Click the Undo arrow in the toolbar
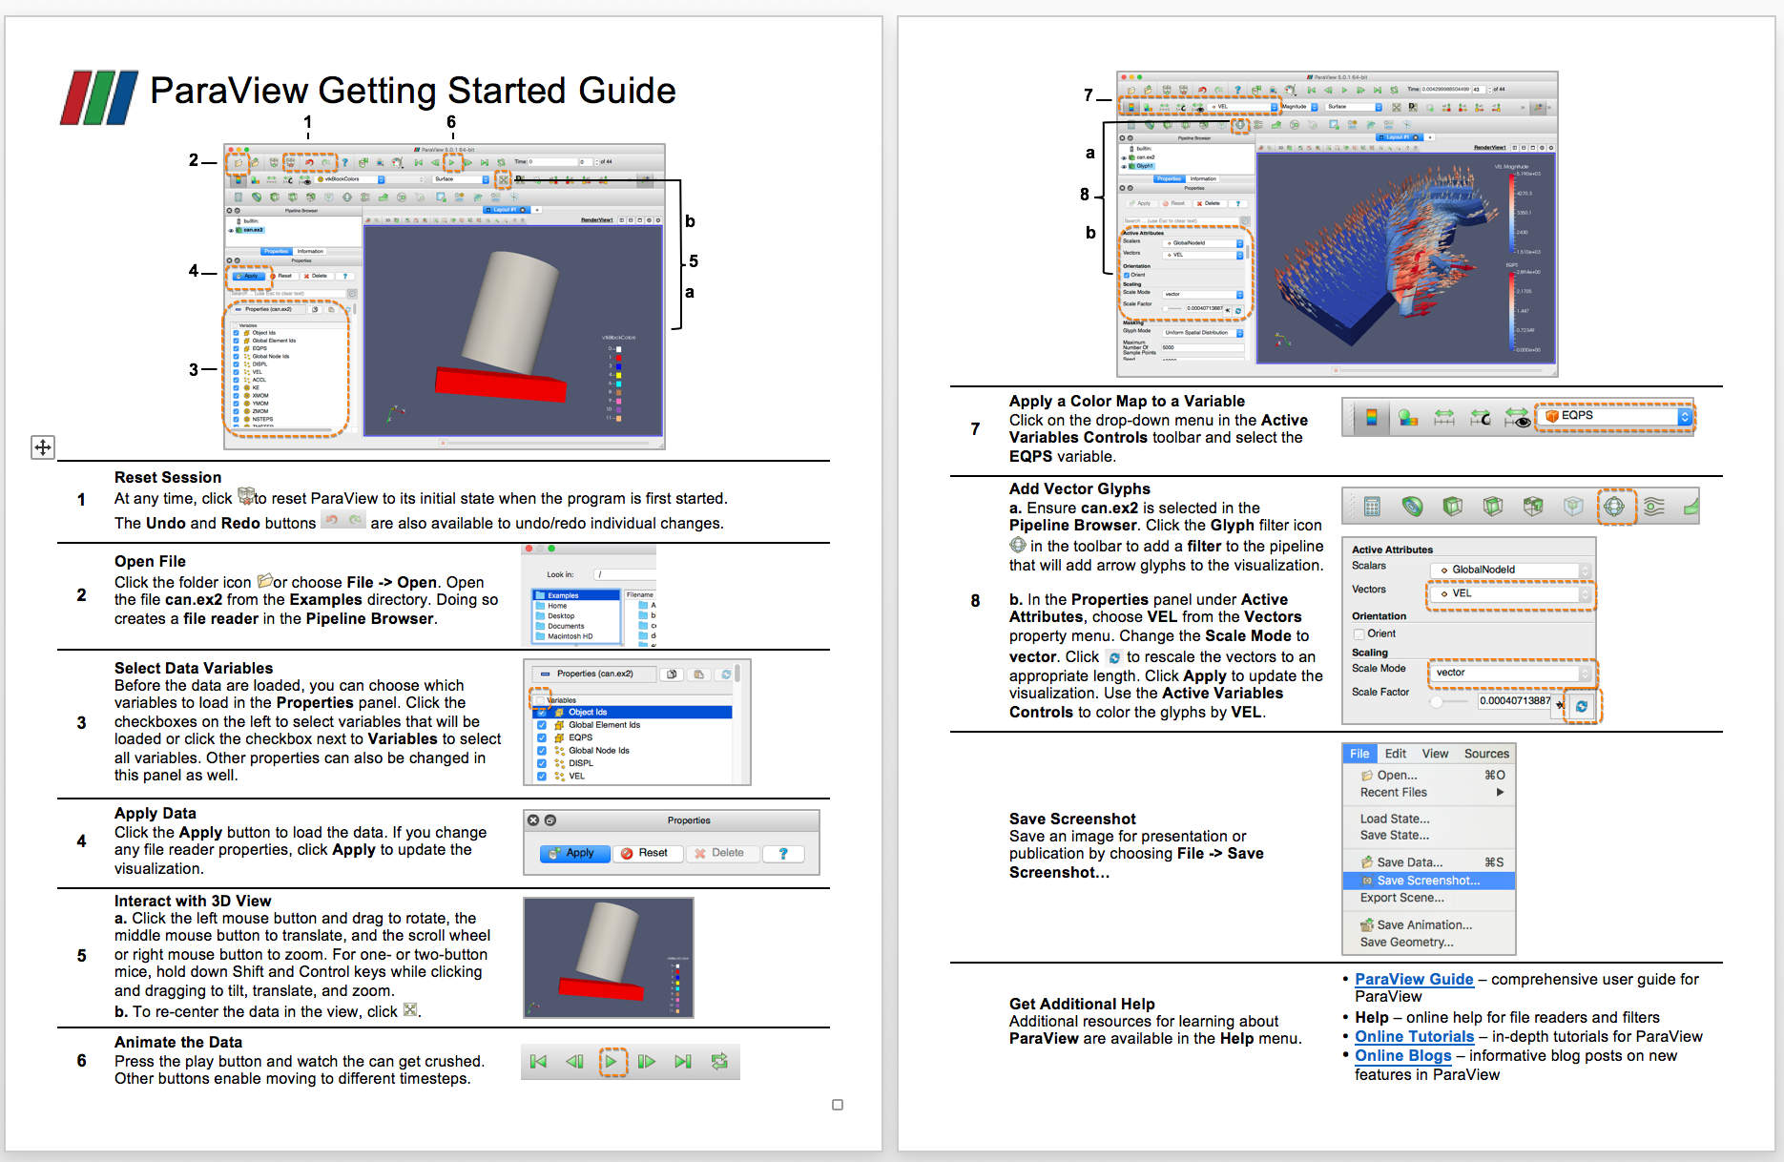1784x1162 pixels. point(309,163)
